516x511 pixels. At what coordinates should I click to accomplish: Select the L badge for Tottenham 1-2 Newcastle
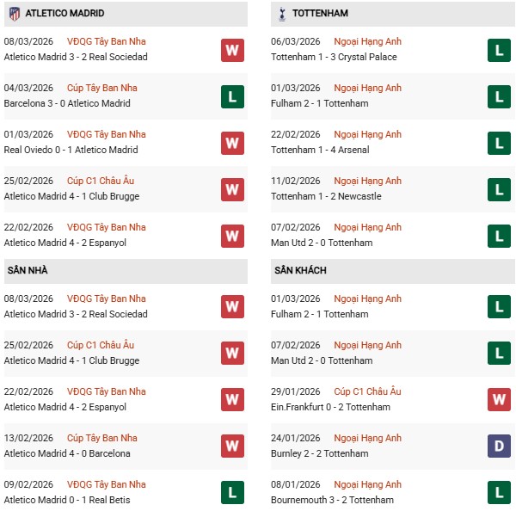pos(499,189)
